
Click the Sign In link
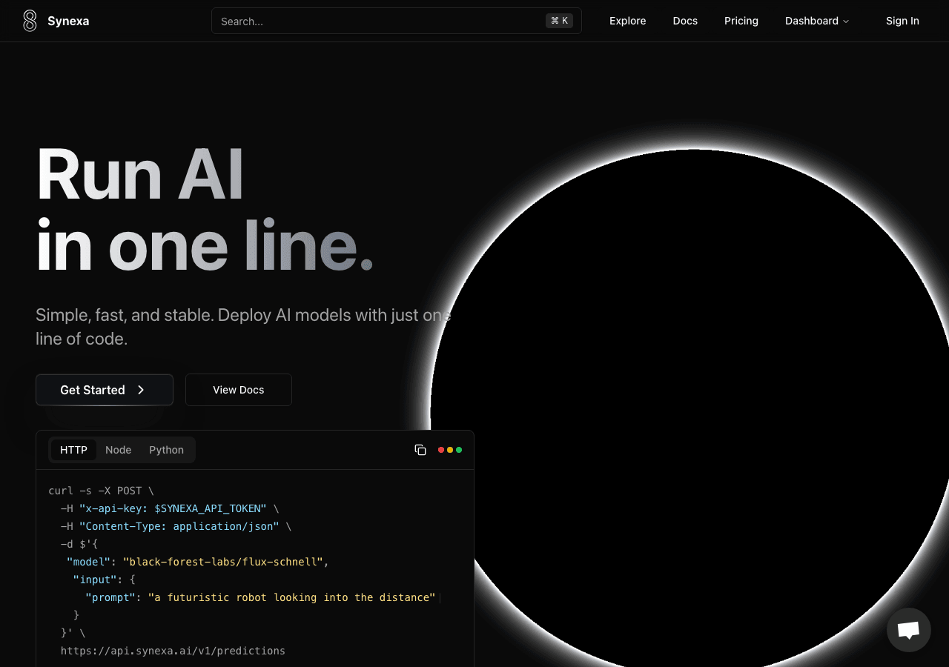tap(902, 21)
